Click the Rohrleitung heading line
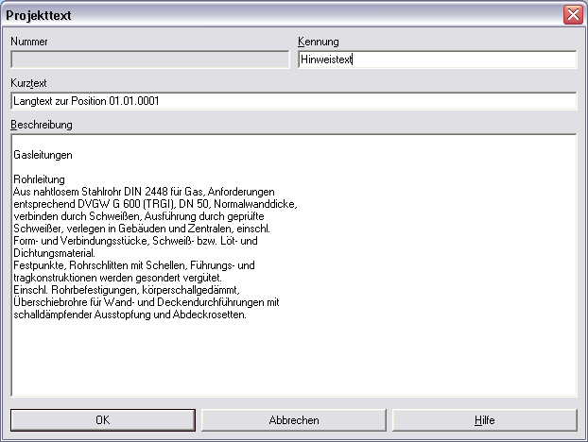Viewport: 588px width, 442px height. coord(39,179)
